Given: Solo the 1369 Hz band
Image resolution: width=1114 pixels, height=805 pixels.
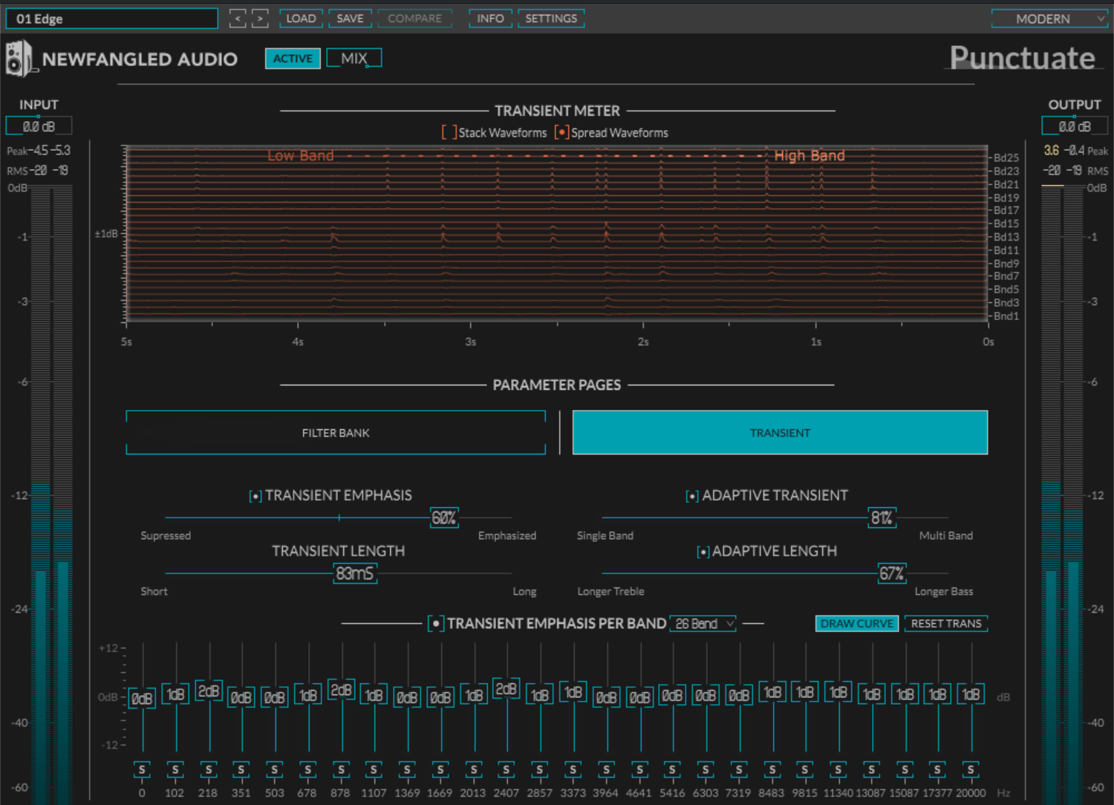Looking at the screenshot, I should tap(407, 770).
